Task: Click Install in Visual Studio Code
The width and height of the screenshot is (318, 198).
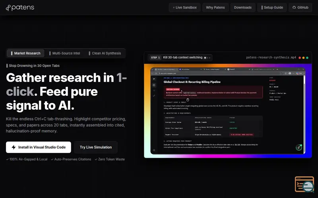Action: click(x=39, y=147)
